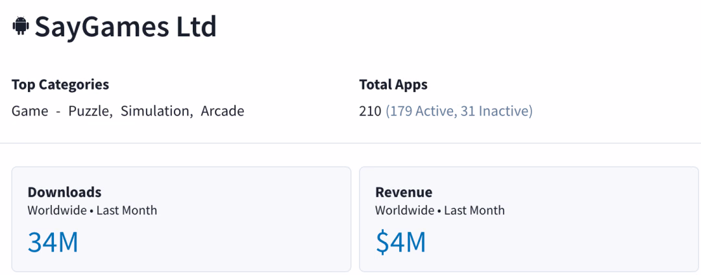
Task: Click the Downloads card heading
Action: coord(64,192)
